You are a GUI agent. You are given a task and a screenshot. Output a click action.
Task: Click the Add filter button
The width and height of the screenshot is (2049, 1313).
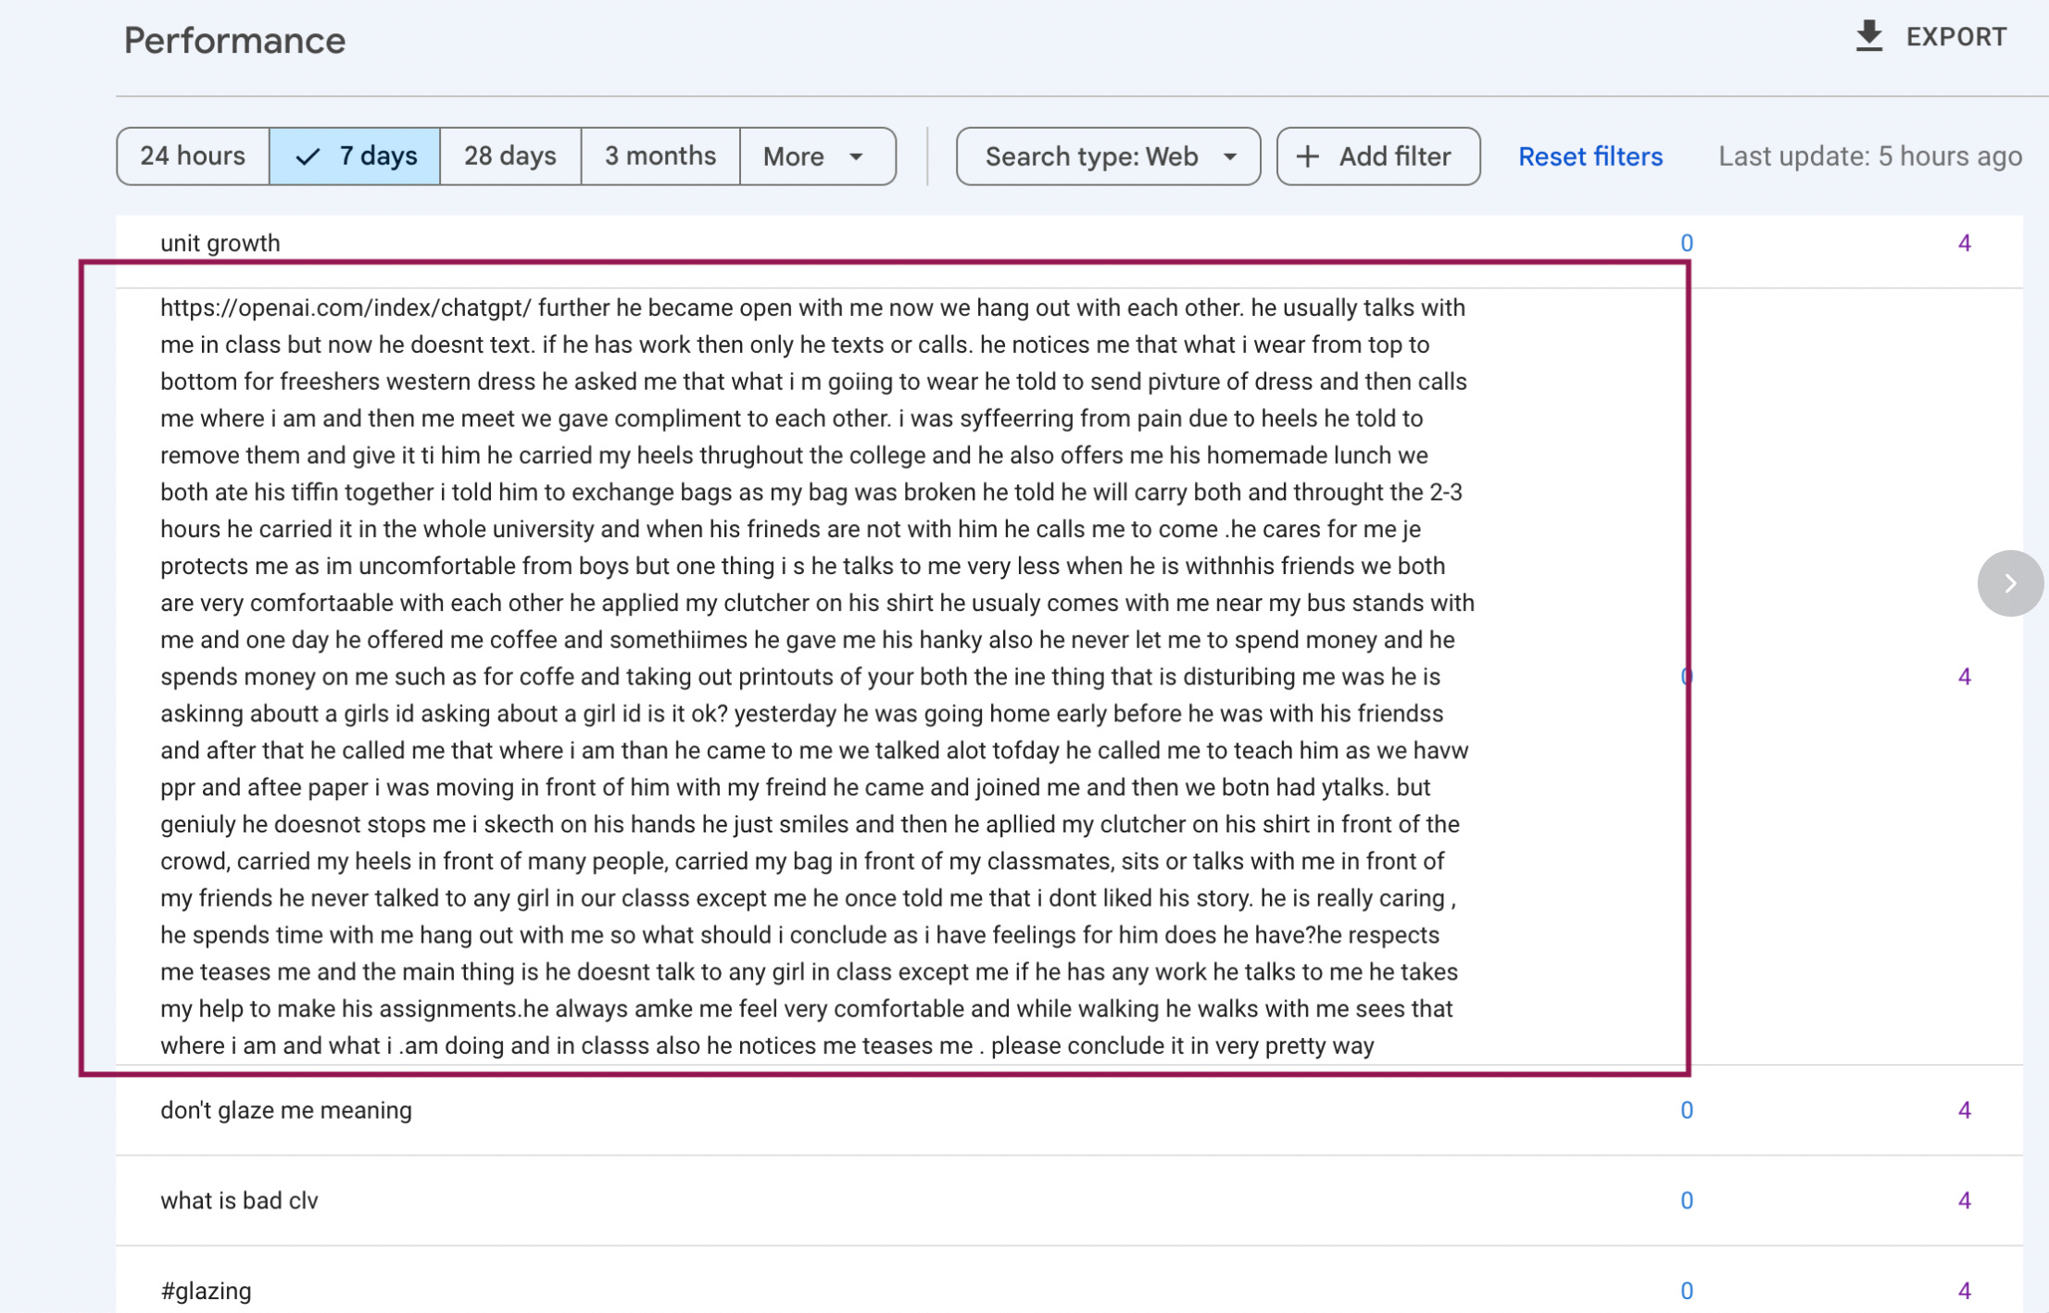[x=1377, y=156]
